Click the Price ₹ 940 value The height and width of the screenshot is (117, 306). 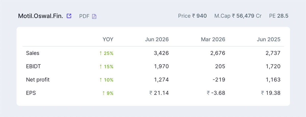[193, 16]
